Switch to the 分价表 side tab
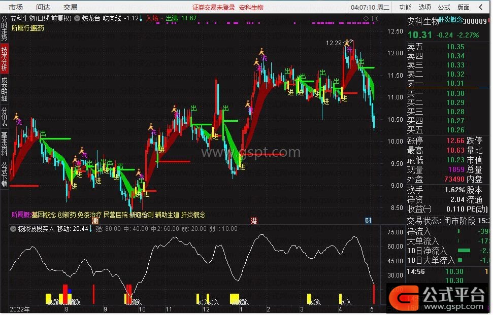 5,117
